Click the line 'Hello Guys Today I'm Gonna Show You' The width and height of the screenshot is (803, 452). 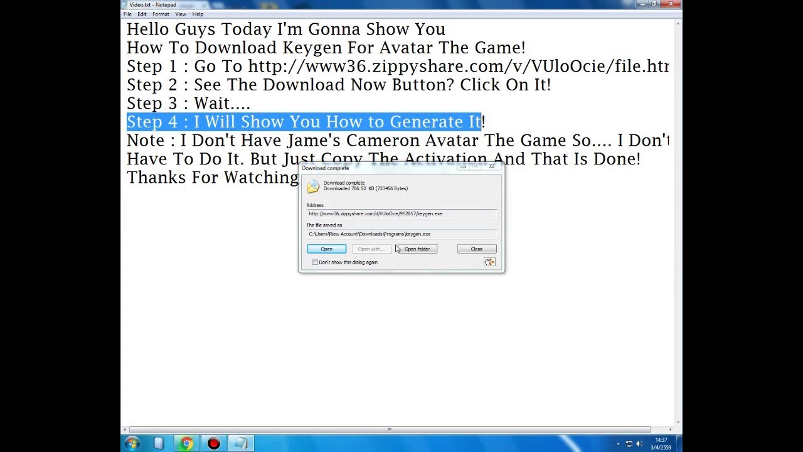(x=286, y=29)
